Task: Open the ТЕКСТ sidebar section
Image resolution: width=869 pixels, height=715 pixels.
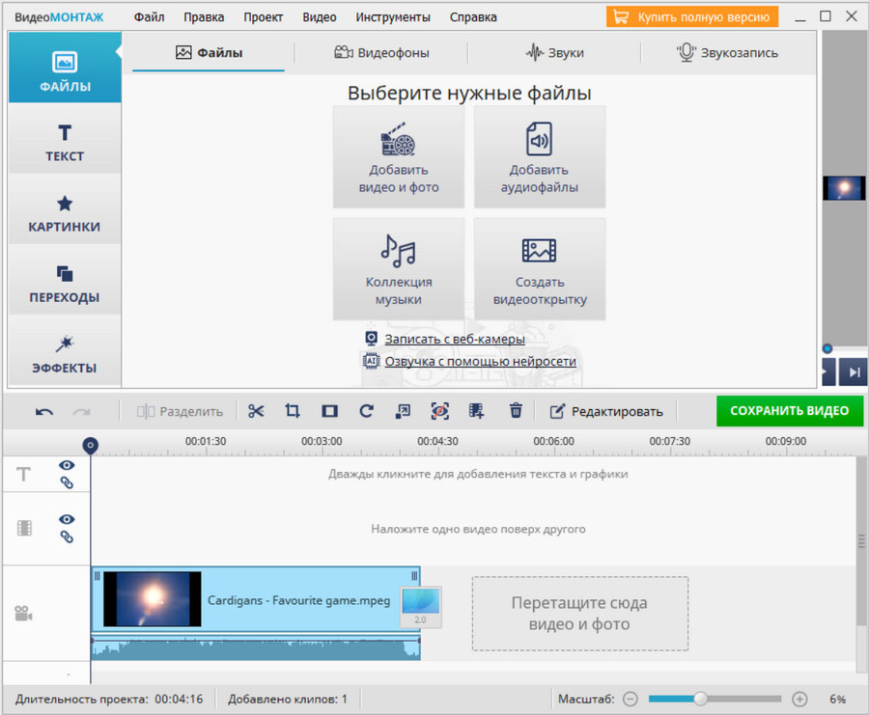Action: pos(65,138)
